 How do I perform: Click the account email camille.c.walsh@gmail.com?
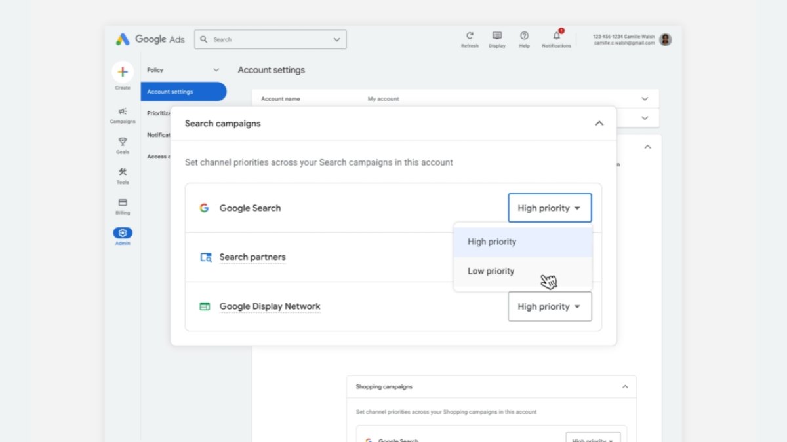pyautogui.click(x=624, y=43)
